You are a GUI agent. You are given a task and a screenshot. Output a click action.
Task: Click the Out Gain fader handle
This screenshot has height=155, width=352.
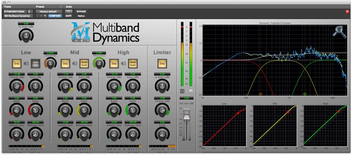(187, 115)
